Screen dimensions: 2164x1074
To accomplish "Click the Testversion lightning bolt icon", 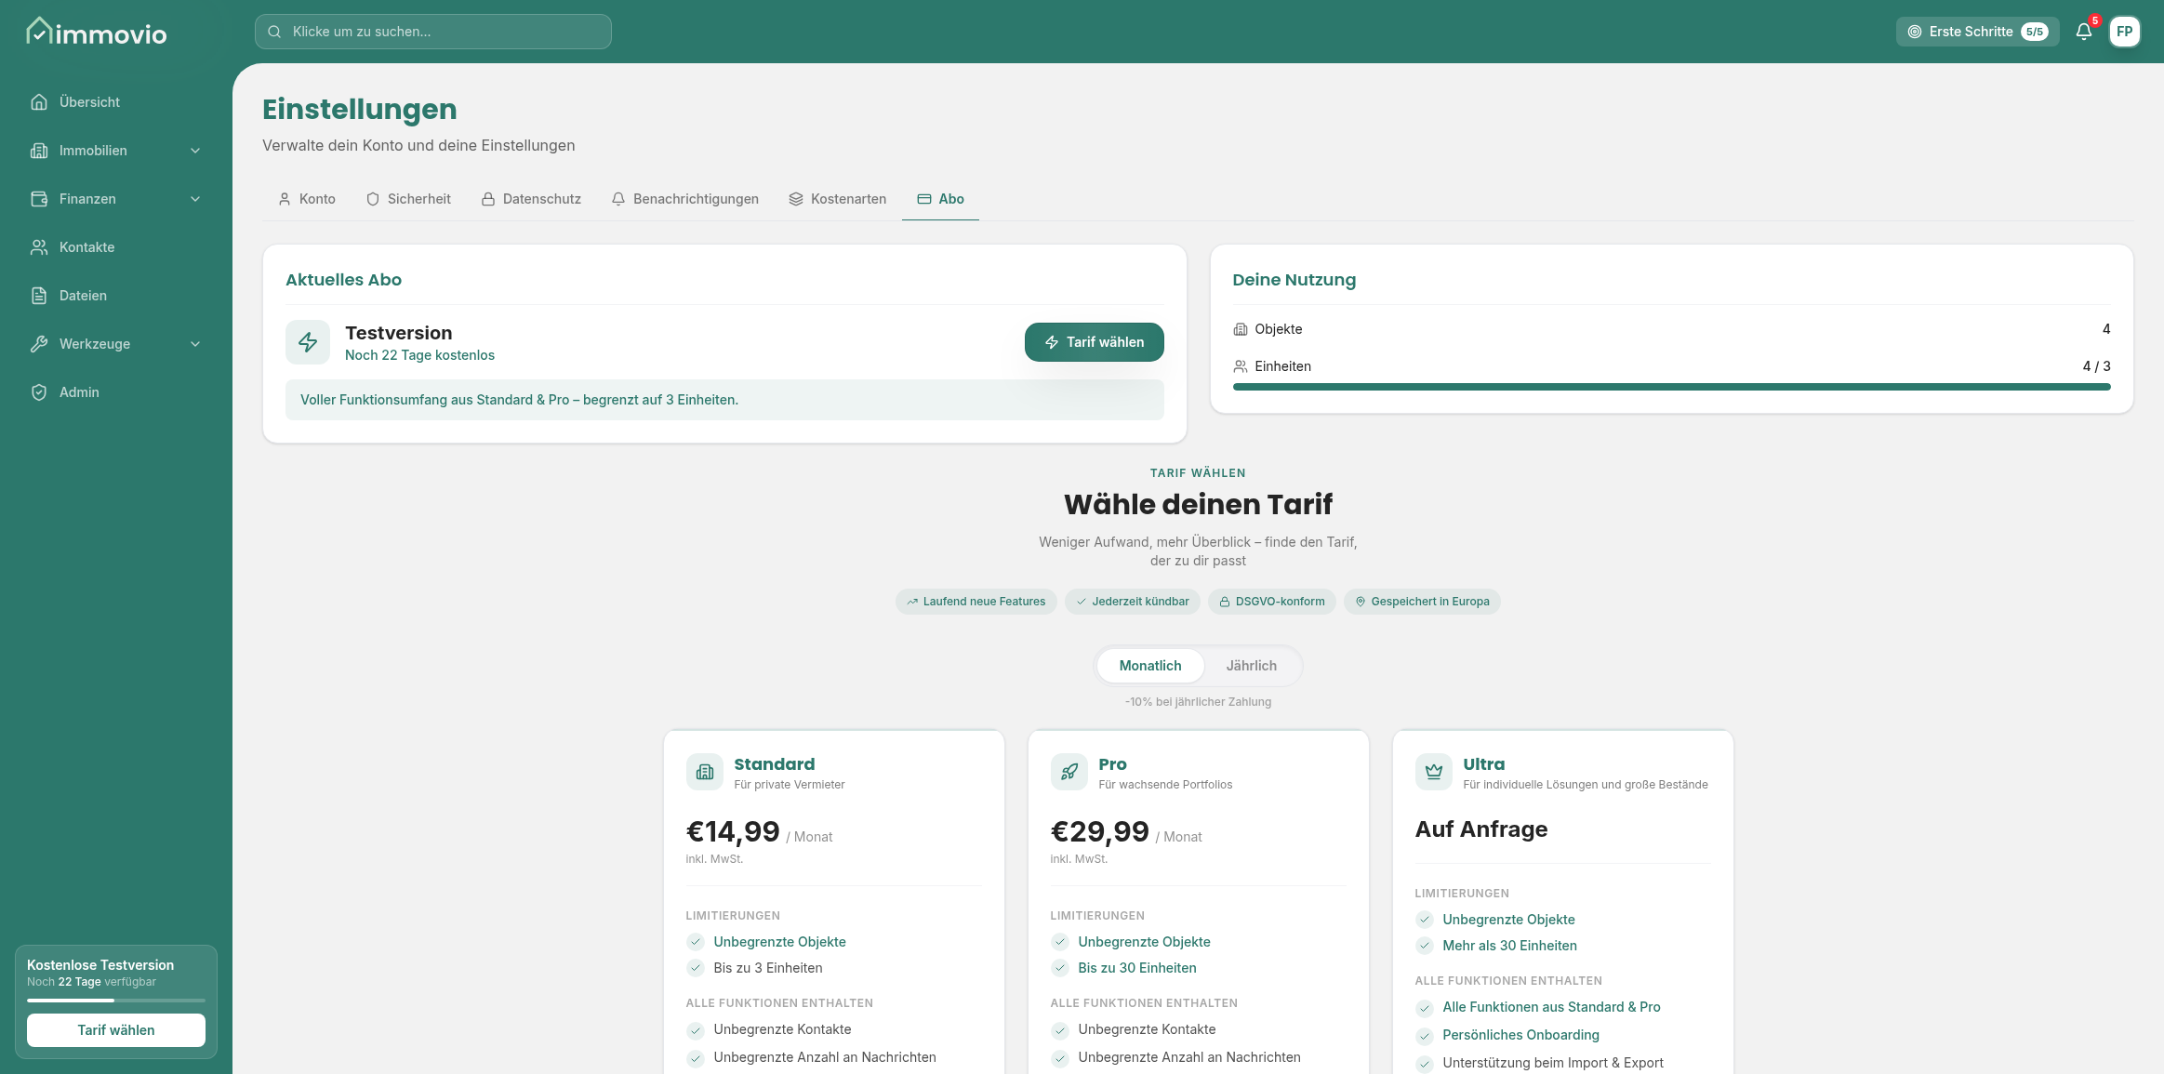I will (x=308, y=342).
